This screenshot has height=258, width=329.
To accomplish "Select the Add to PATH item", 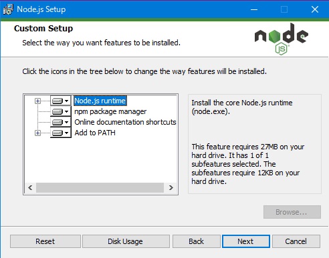I will [95, 133].
